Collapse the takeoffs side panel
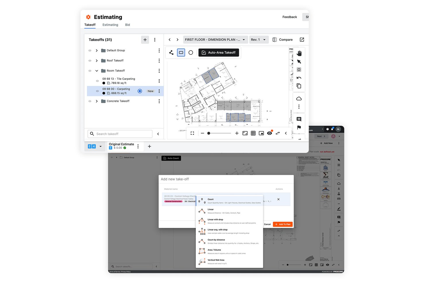Viewport: 425px width, 283px height. [158, 134]
